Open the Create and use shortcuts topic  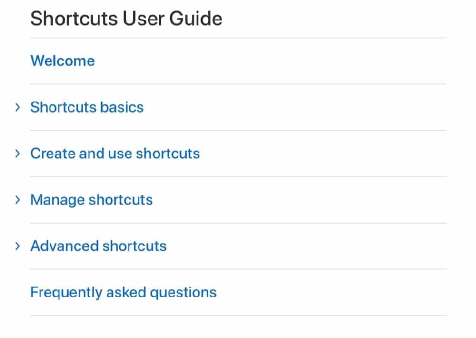[x=115, y=153]
